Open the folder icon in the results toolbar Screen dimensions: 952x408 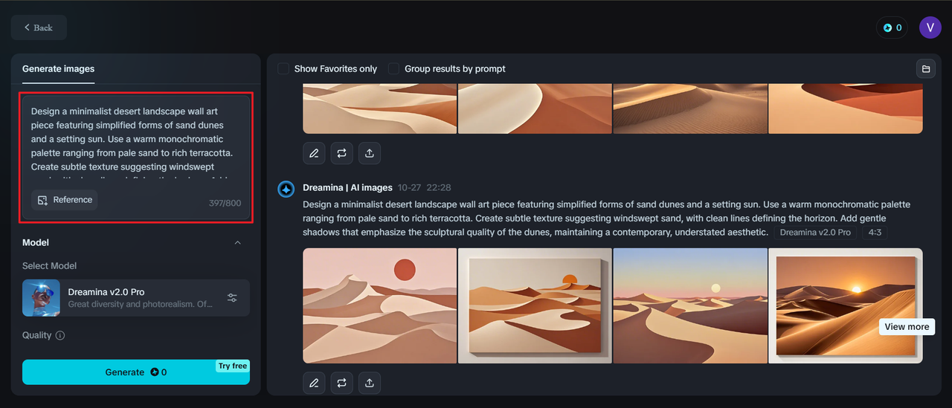(926, 69)
